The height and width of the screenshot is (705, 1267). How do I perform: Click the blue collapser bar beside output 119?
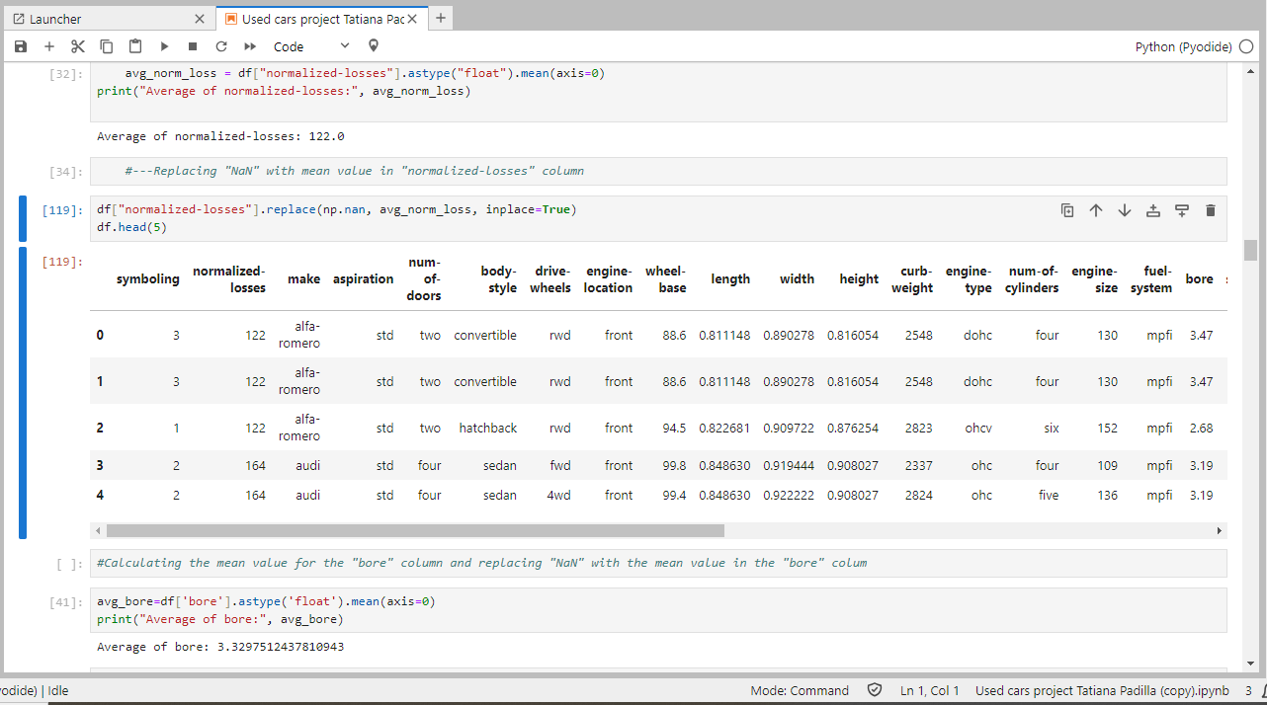(23, 393)
